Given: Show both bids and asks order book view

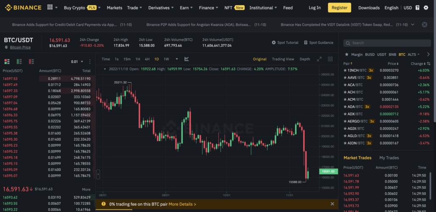Looking at the screenshot, I should pyautogui.click(x=7, y=62).
